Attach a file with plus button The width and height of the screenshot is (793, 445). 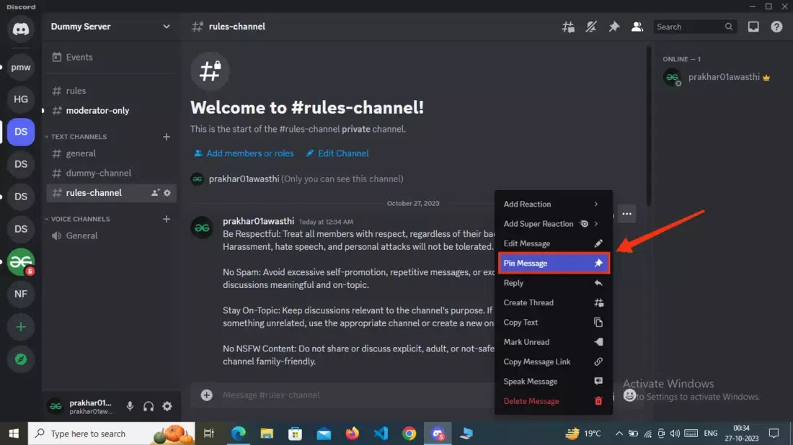click(206, 395)
